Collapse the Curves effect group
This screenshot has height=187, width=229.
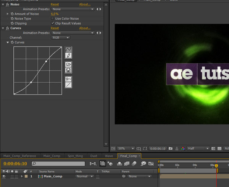[3, 28]
